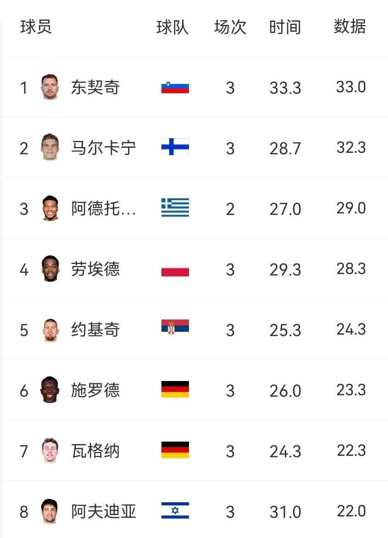Open the player avatar beside 阿夫迪亚
388x538 pixels.
[x=50, y=511]
